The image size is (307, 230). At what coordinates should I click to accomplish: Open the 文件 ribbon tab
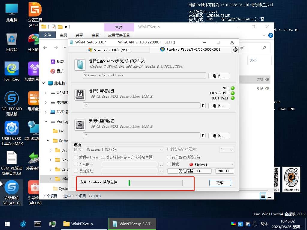coord(47,35)
